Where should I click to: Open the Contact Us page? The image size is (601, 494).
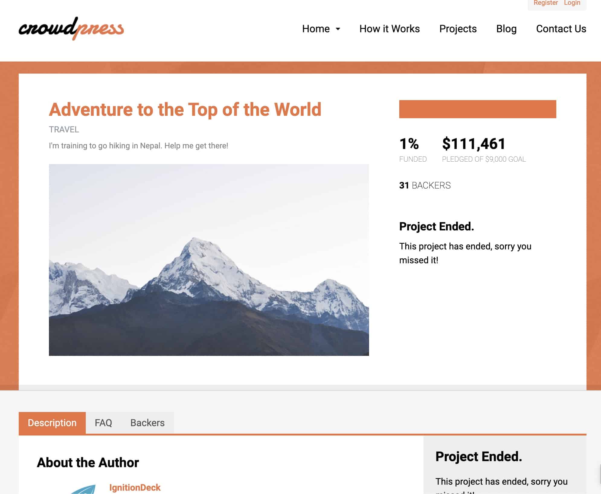[561, 29]
